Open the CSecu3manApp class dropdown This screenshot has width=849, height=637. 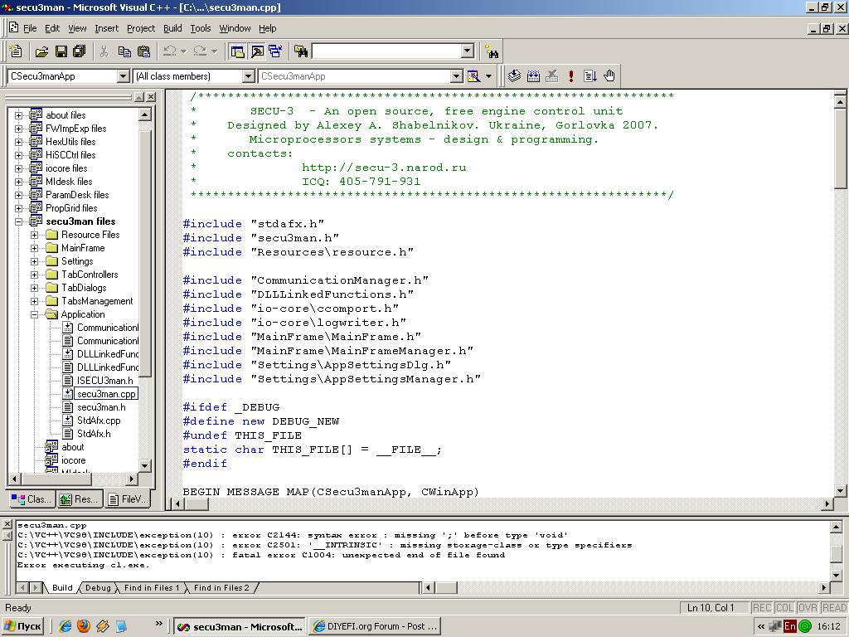pyautogui.click(x=124, y=76)
